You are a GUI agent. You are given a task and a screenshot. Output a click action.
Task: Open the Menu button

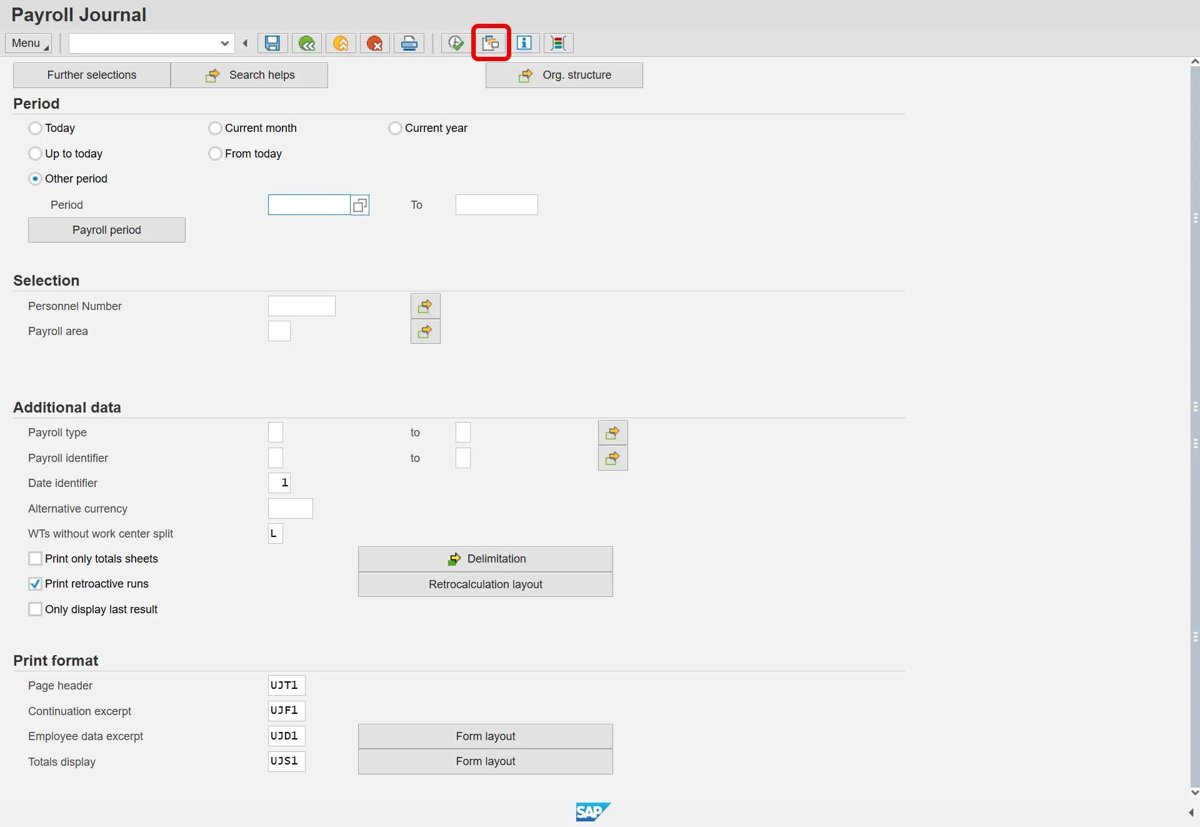click(x=29, y=43)
